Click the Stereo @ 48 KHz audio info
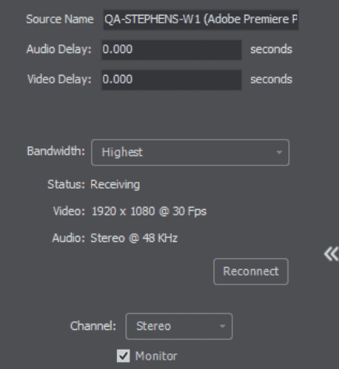This screenshot has height=369, width=339. (134, 238)
